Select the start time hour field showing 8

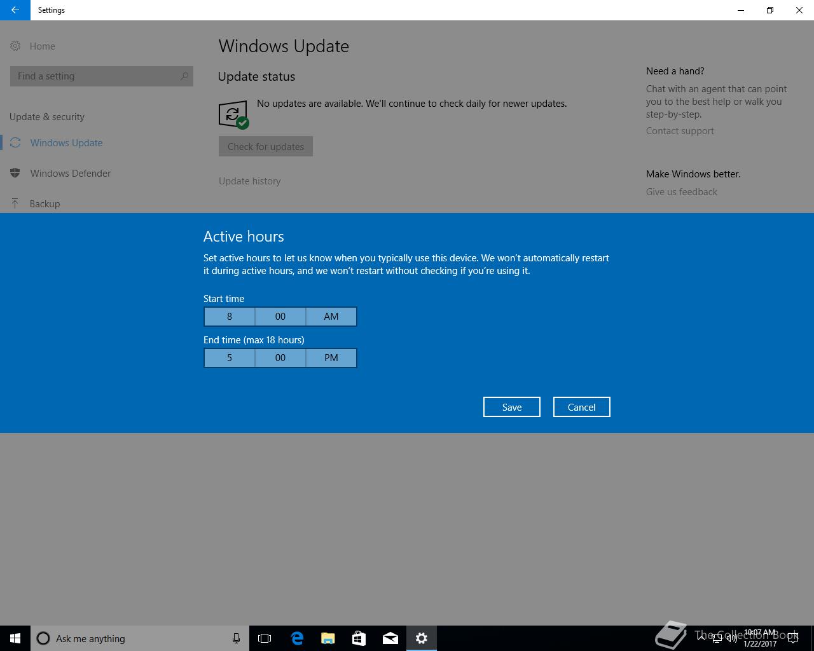(230, 317)
